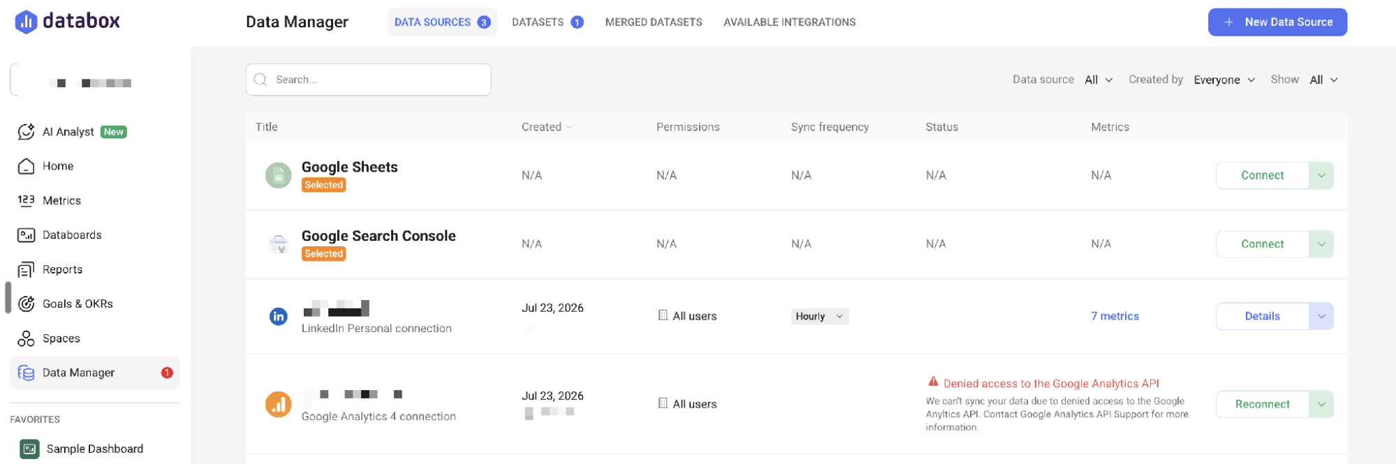Click the Google Analytics 4 source icon
Screen dimensions: 1396x464
pyautogui.click(x=278, y=404)
